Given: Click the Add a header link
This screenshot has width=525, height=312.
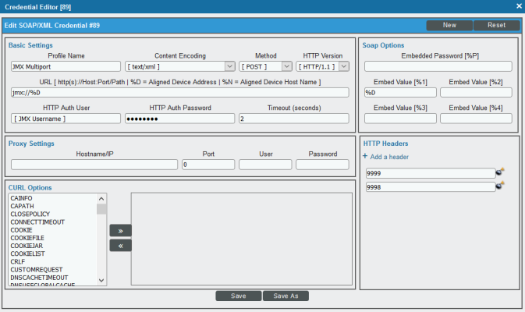Looking at the screenshot, I should tap(389, 157).
